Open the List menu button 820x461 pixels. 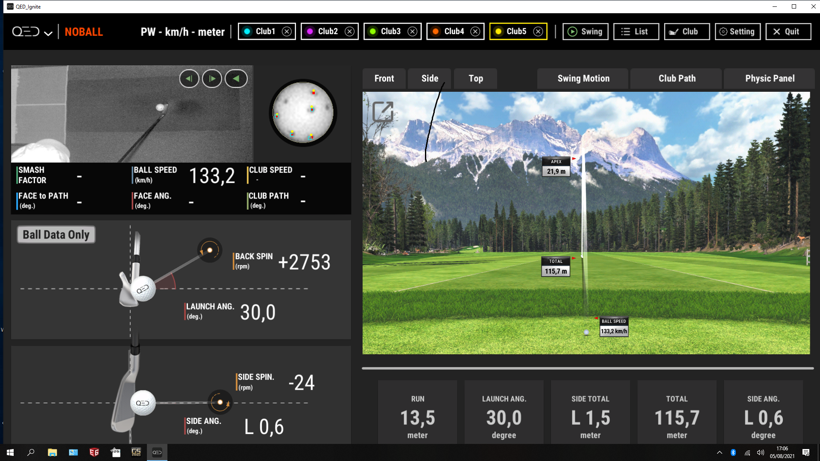point(635,32)
